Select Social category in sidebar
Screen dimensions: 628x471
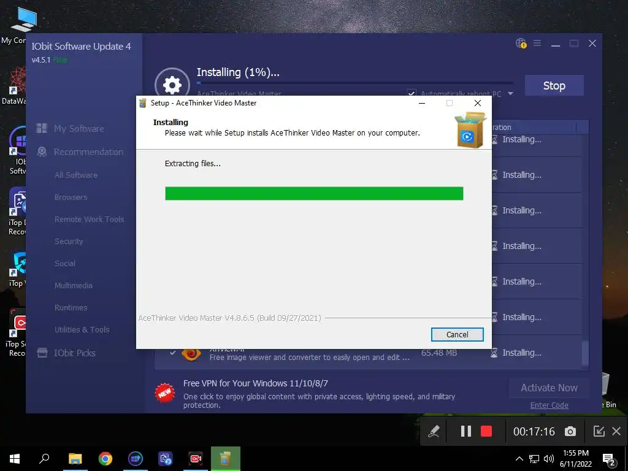tap(65, 263)
